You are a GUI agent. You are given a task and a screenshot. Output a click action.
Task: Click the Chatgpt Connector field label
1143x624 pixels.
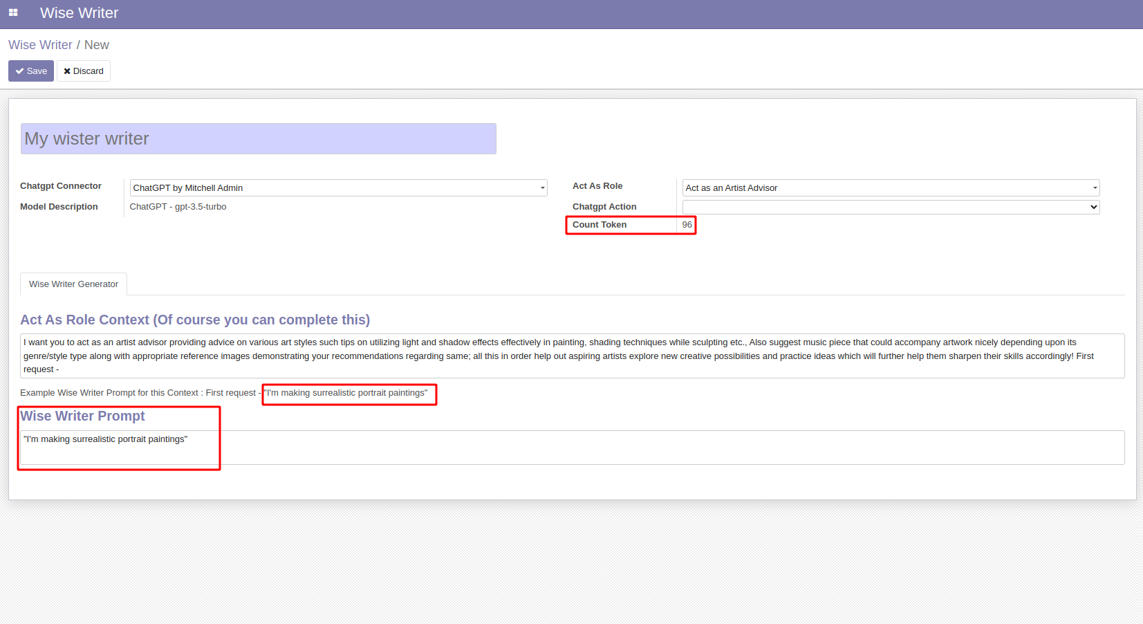point(61,186)
